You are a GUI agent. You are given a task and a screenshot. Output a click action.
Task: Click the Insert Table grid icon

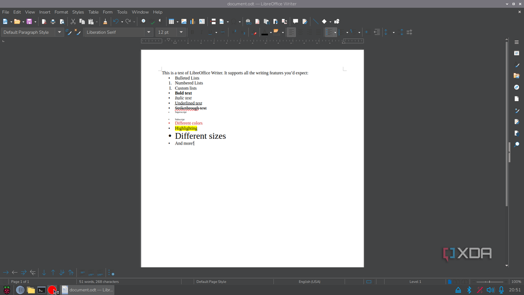(x=171, y=21)
